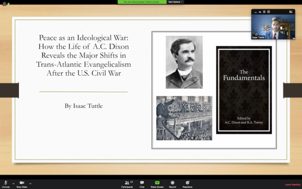
Task: Click the green Share Screen icon
Action: pyautogui.click(x=157, y=183)
